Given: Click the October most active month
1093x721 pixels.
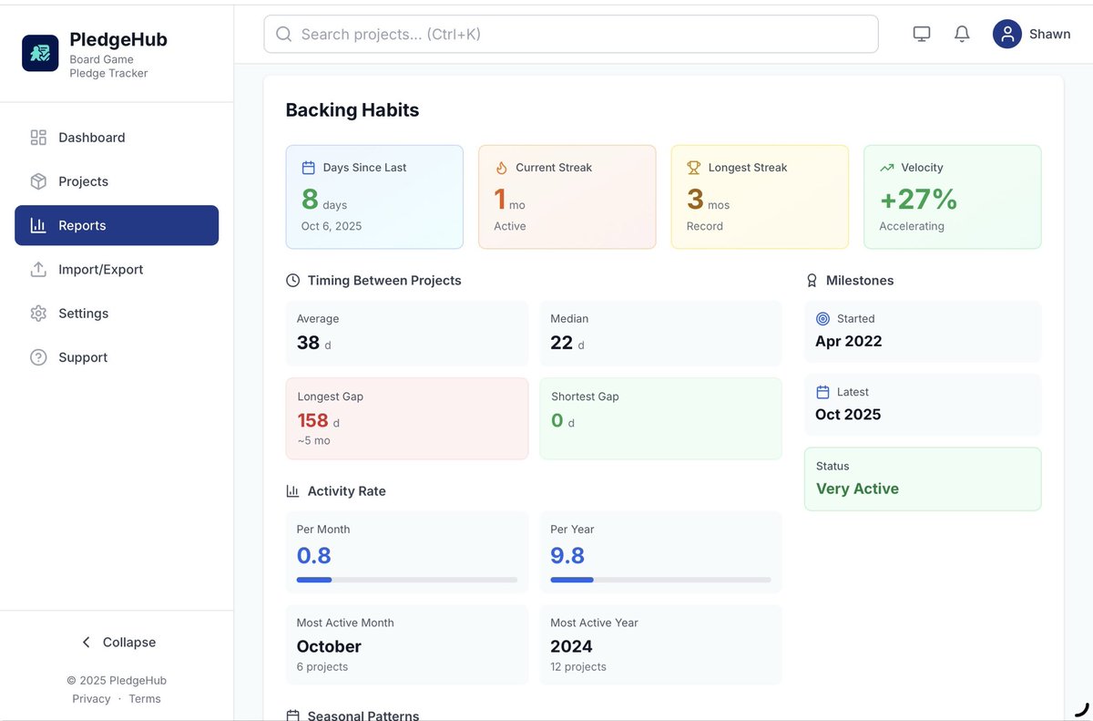Looking at the screenshot, I should (x=329, y=646).
